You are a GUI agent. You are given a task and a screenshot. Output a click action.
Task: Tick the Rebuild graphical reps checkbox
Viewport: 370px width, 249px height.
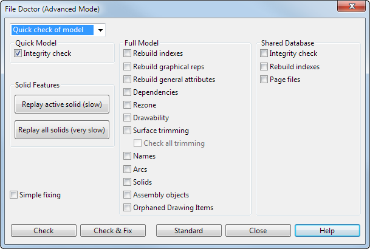click(127, 67)
